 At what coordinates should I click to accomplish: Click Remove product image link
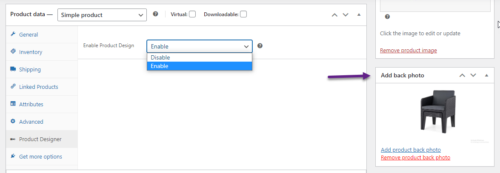(x=409, y=50)
